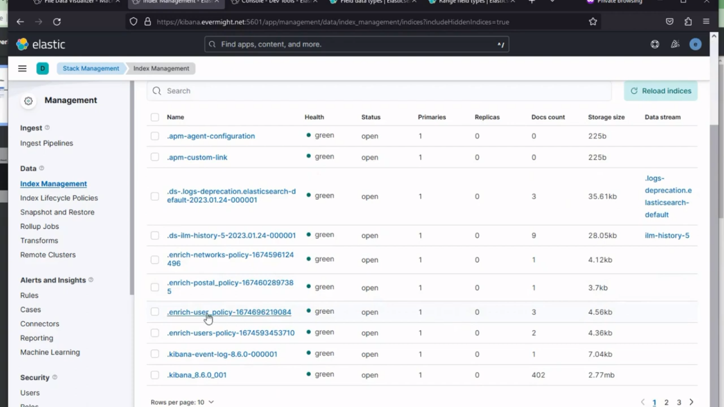Open Rows per page dropdown
724x407 pixels.
(182, 402)
